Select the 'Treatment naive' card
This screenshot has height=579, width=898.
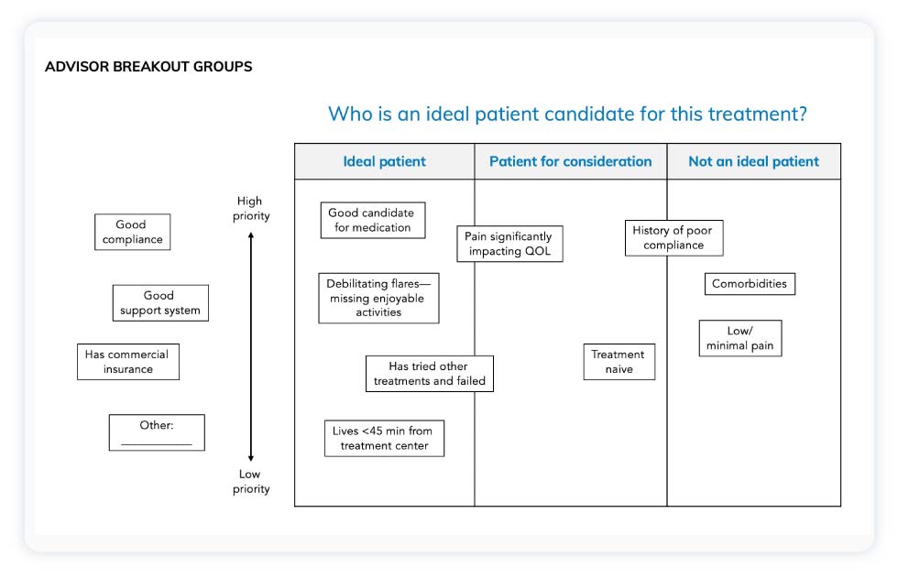pyautogui.click(x=619, y=362)
